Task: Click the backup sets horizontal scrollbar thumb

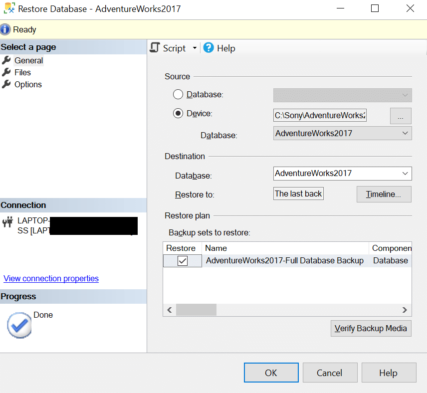Action: tap(196, 310)
